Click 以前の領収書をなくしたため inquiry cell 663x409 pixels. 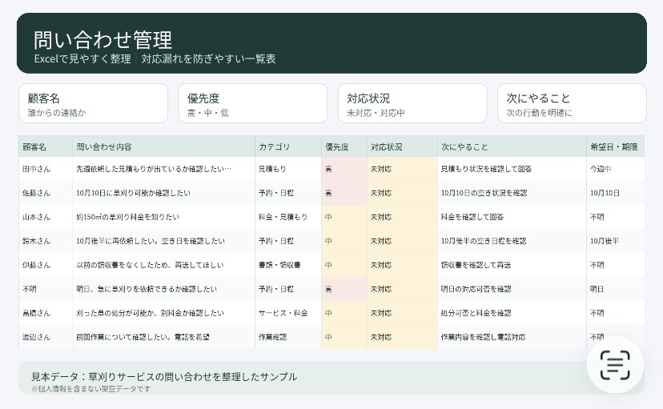(x=163, y=266)
